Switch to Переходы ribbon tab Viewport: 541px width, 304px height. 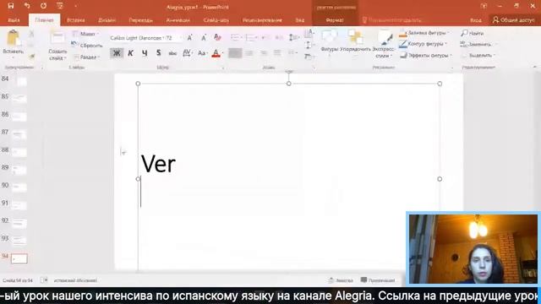[x=140, y=20]
